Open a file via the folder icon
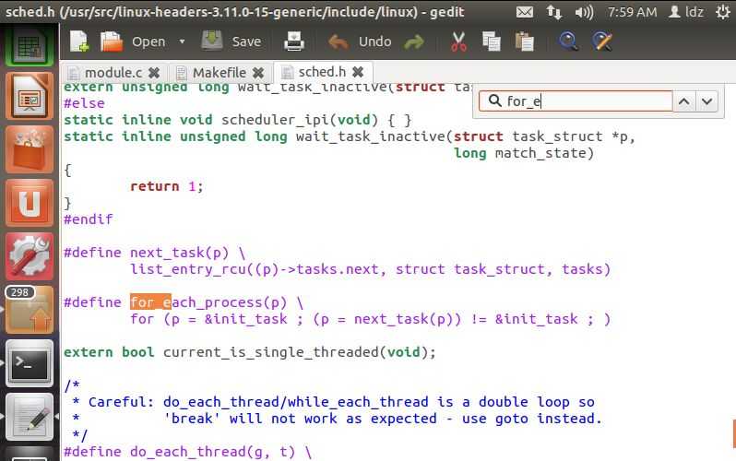The width and height of the screenshot is (736, 461). pyautogui.click(x=112, y=41)
